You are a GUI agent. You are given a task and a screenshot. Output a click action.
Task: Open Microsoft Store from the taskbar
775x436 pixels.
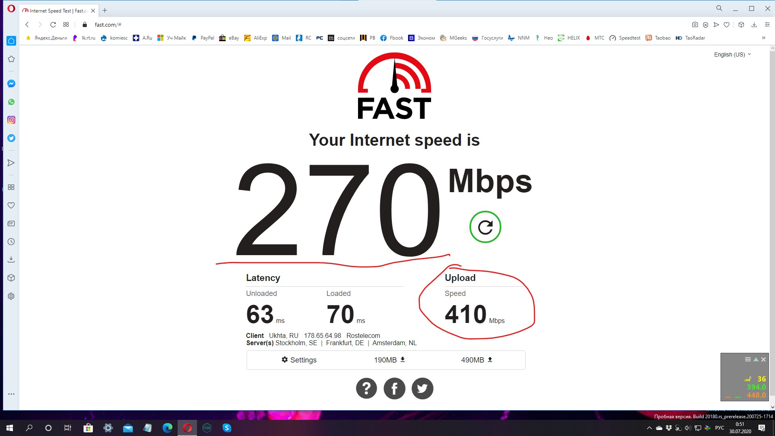pyautogui.click(x=88, y=428)
